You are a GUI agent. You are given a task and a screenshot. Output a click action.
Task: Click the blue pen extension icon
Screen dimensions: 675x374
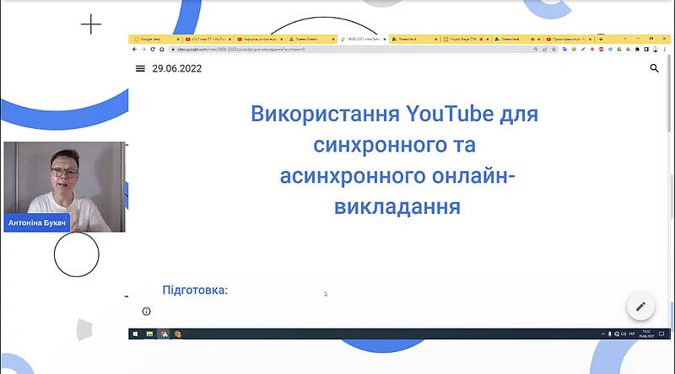[x=583, y=50]
